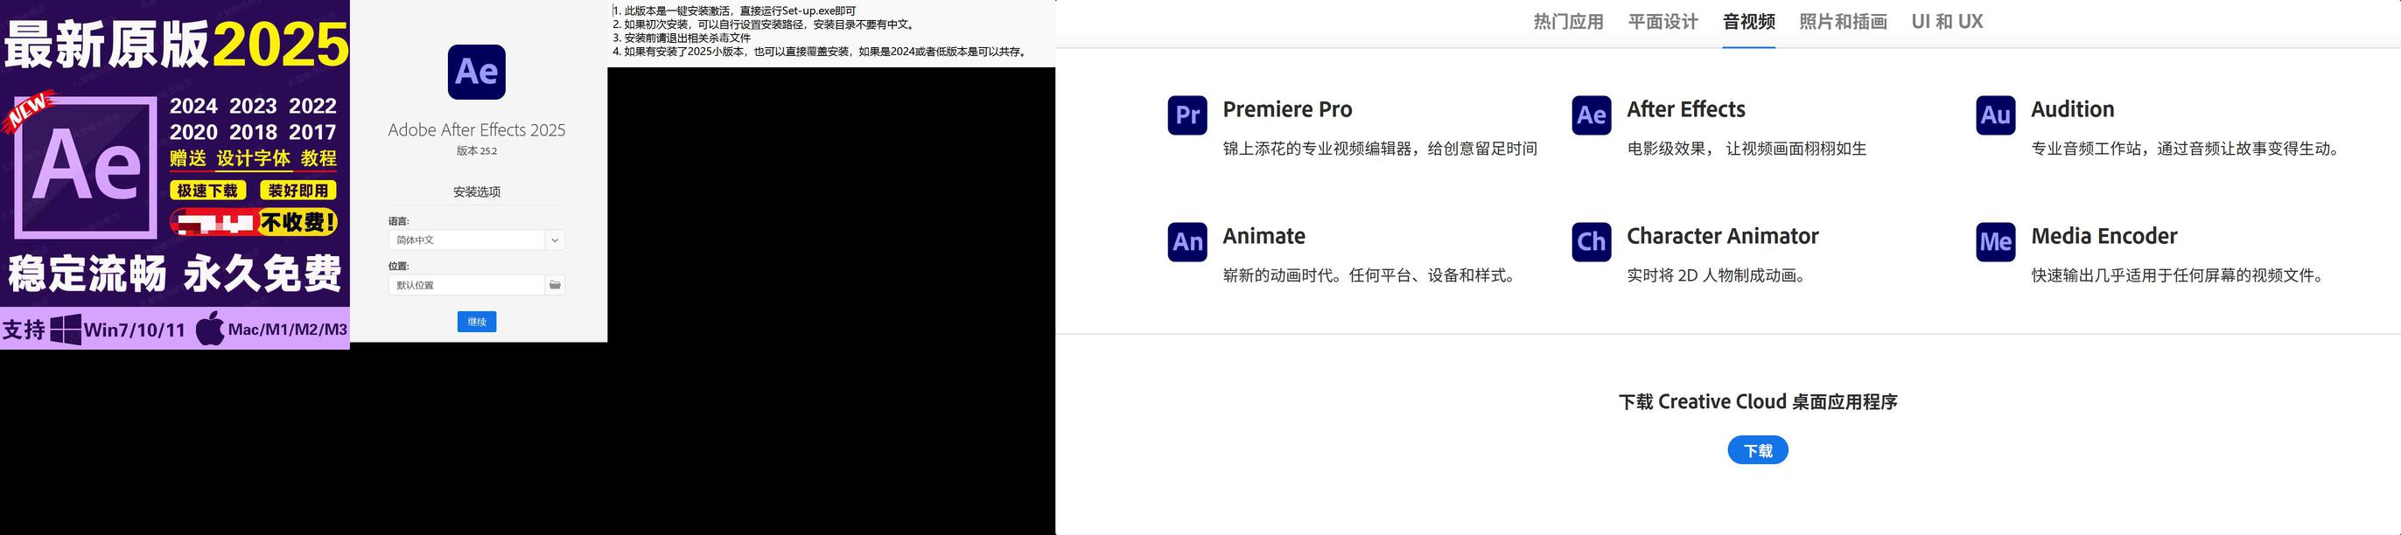Click instruction line 3 '安装前请退出相关杀毒文件'

click(x=682, y=38)
